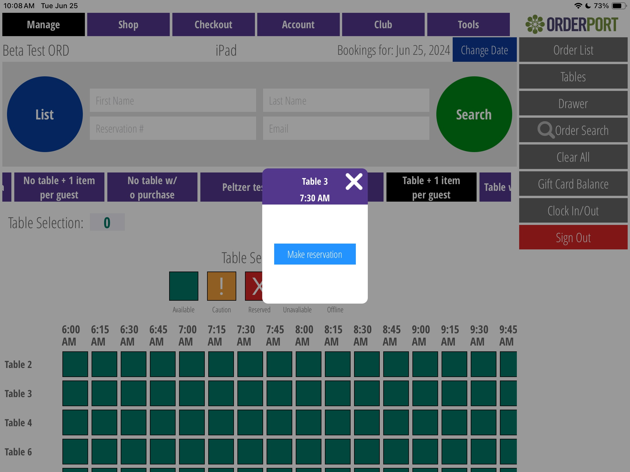Click the red Reserved X legend icon
The image size is (630, 472).
click(x=254, y=286)
